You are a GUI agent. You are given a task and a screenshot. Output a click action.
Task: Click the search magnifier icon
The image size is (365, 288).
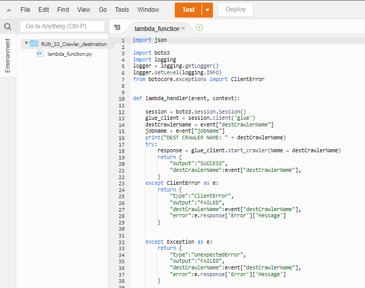[x=8, y=26]
